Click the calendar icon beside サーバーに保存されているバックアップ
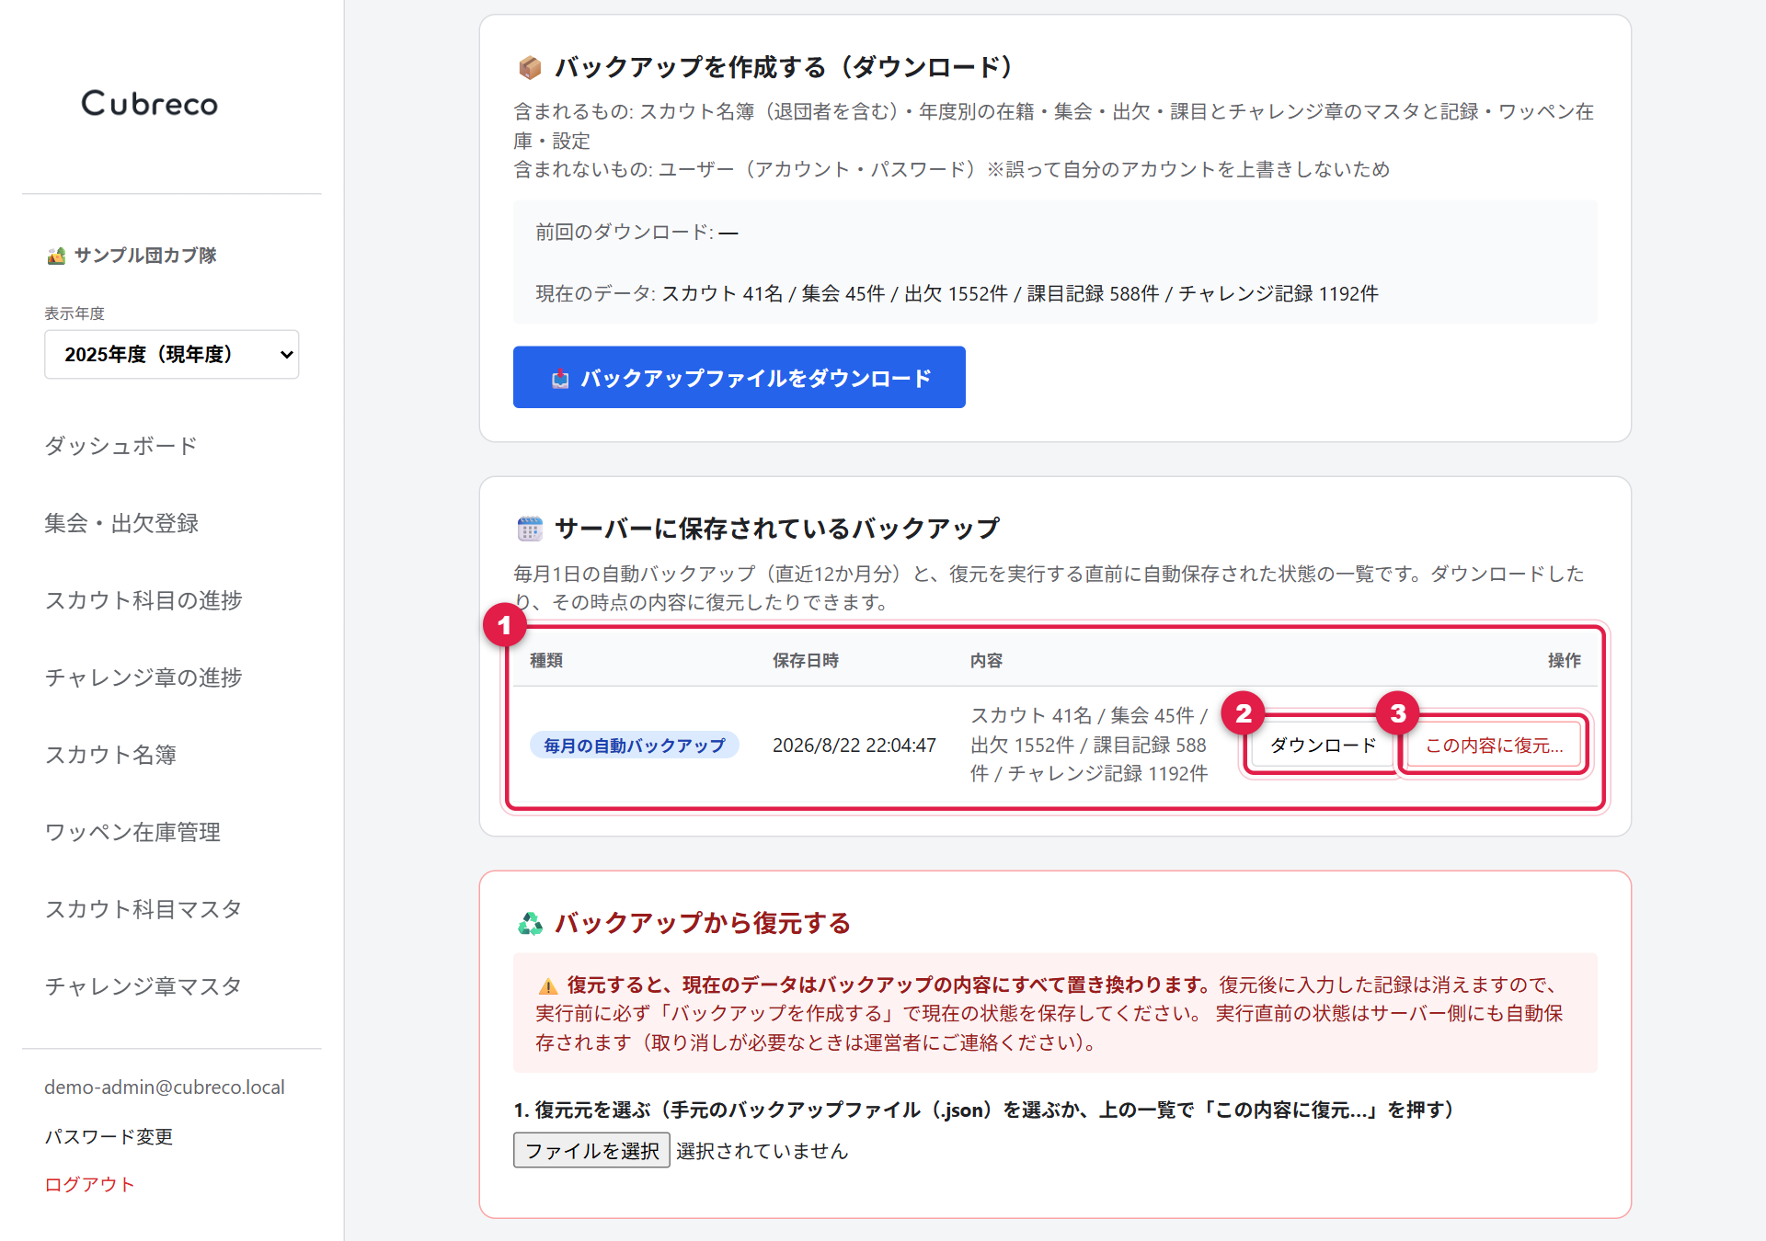The width and height of the screenshot is (1766, 1241). coord(530,529)
